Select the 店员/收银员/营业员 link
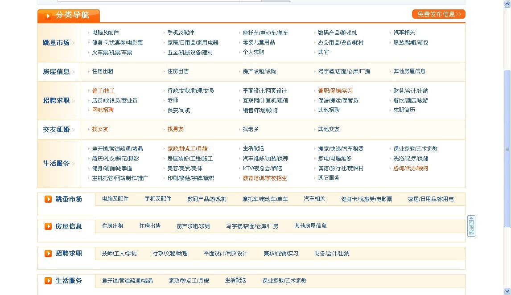511x295 pixels. [115, 101]
